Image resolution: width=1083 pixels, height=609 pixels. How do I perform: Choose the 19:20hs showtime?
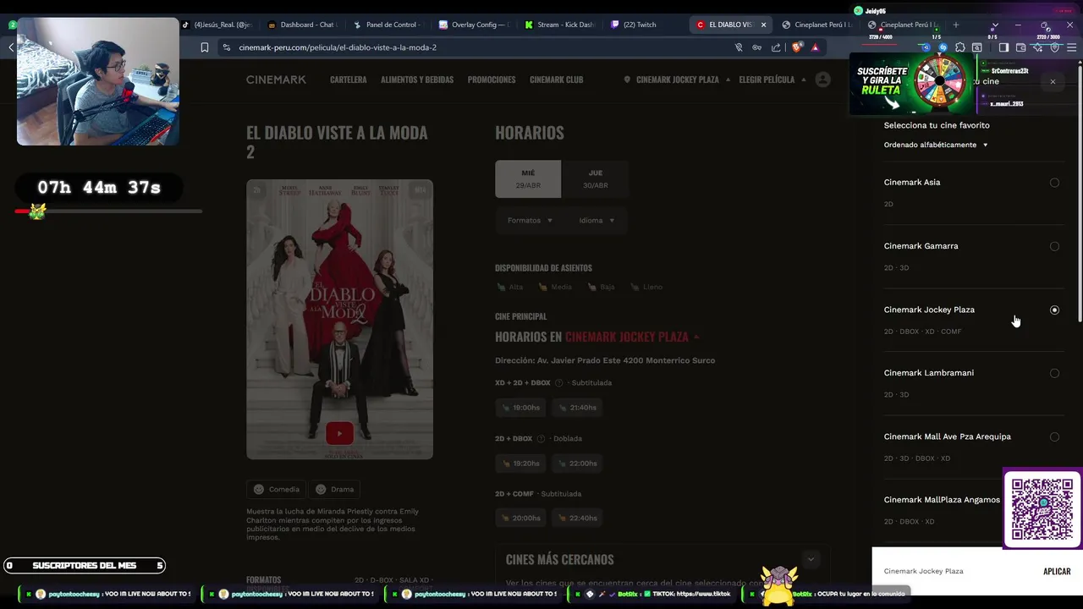point(520,464)
